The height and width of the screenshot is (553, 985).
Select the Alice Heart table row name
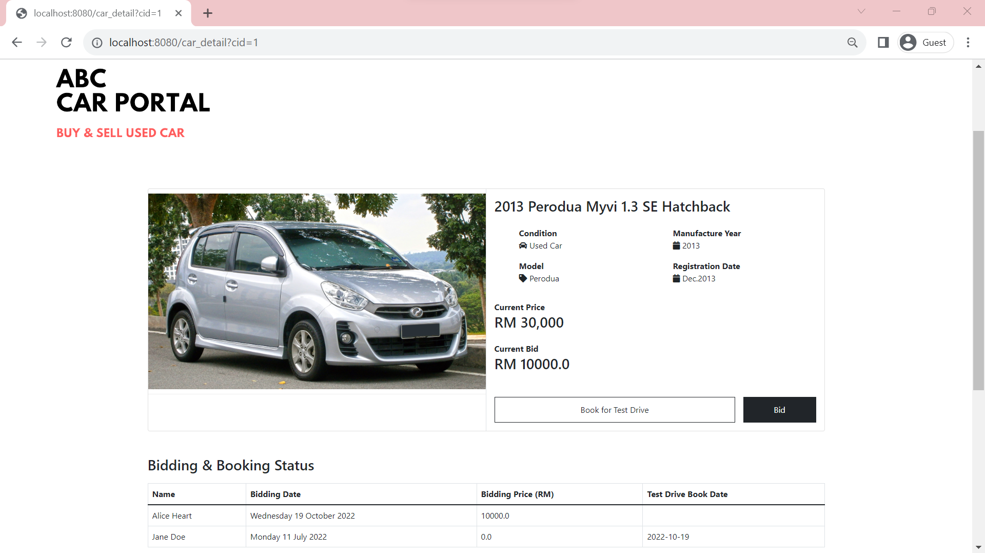click(172, 516)
